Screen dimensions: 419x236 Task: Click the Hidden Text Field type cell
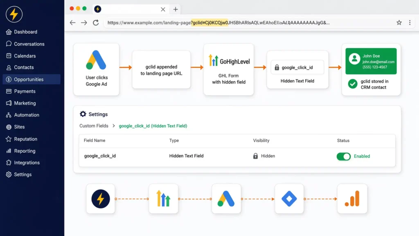tap(186, 156)
